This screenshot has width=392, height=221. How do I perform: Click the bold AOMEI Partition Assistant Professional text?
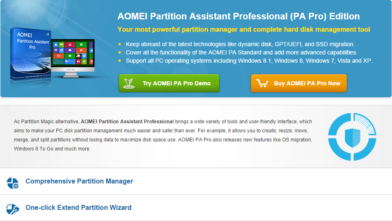tap(127, 122)
